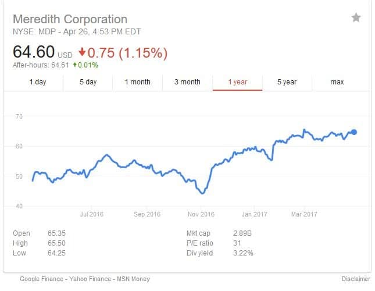
Task: Click the Nov 2016 chart axis label
Action: pos(201,214)
